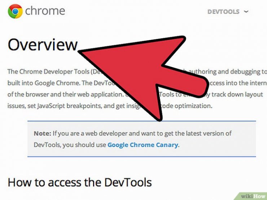267x200 pixels.
Task: Click the Chrome logo icon
Action: point(15,11)
